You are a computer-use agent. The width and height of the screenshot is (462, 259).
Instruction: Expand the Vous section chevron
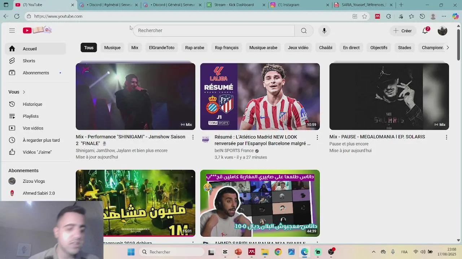pos(24,92)
